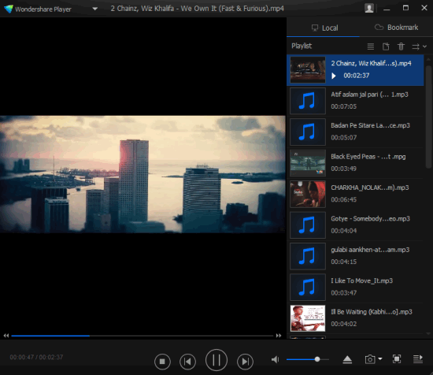Viewport: 433px width, 375px height.
Task: Toggle fullscreen mode
Action: point(397,359)
